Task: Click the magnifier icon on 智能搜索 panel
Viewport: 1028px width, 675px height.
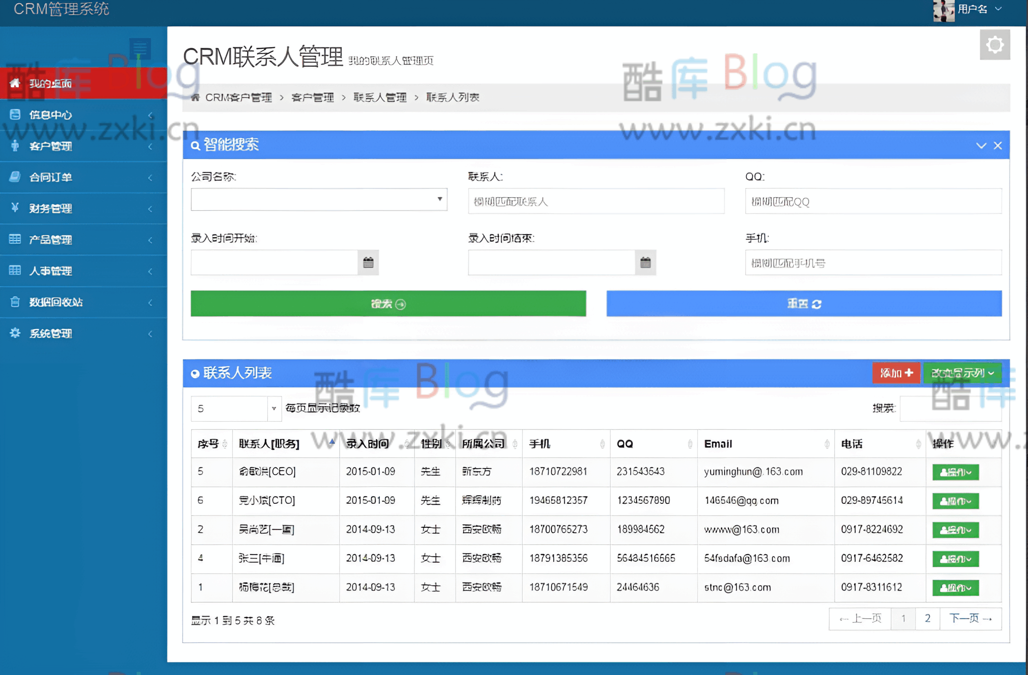Action: [196, 145]
